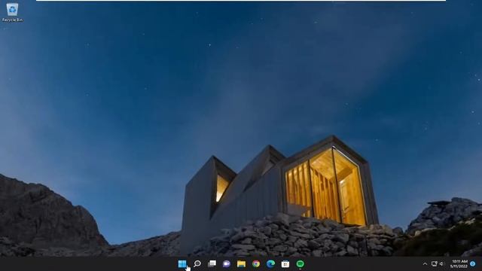Open the Recycle Bin desktop icon
This screenshot has height=271, width=482.
coord(12,12)
